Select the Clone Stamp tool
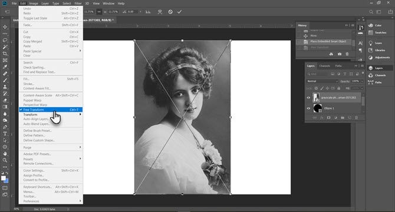The height and width of the screenshot is (212, 395). 5,87
